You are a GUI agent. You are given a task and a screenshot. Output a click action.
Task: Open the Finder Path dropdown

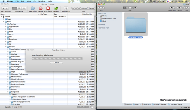click(186, 8)
